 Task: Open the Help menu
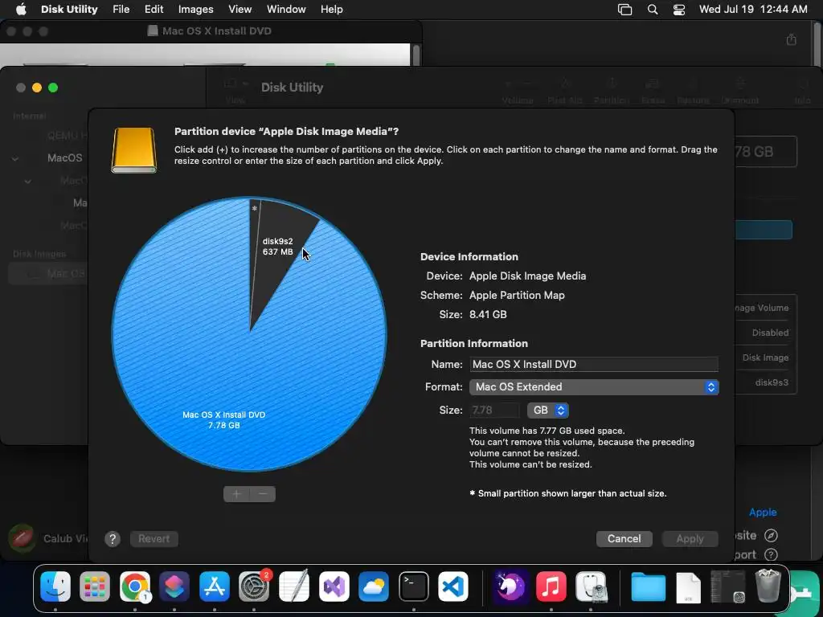pos(332,10)
